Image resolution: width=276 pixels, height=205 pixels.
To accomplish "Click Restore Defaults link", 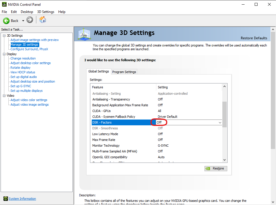I will pos(254,38).
